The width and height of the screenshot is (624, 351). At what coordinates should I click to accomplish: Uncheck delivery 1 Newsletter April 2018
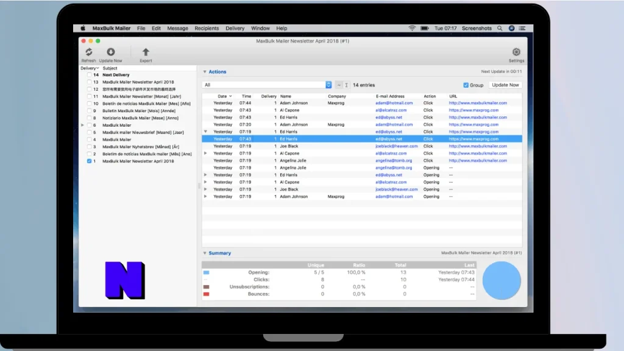click(89, 161)
